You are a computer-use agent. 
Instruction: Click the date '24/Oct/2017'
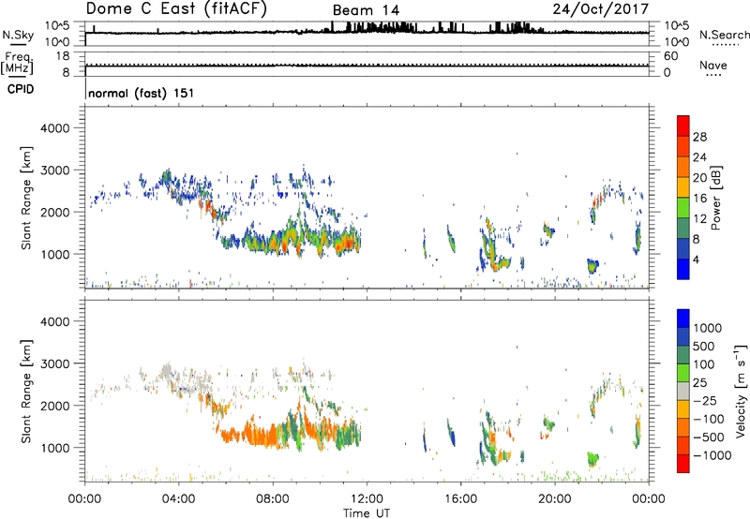[x=601, y=9]
